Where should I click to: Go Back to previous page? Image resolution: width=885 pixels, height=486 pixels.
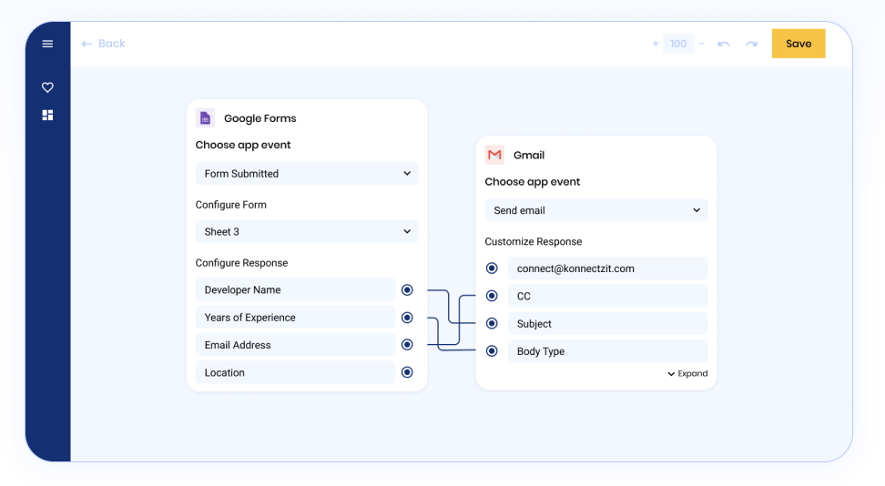[x=103, y=44]
